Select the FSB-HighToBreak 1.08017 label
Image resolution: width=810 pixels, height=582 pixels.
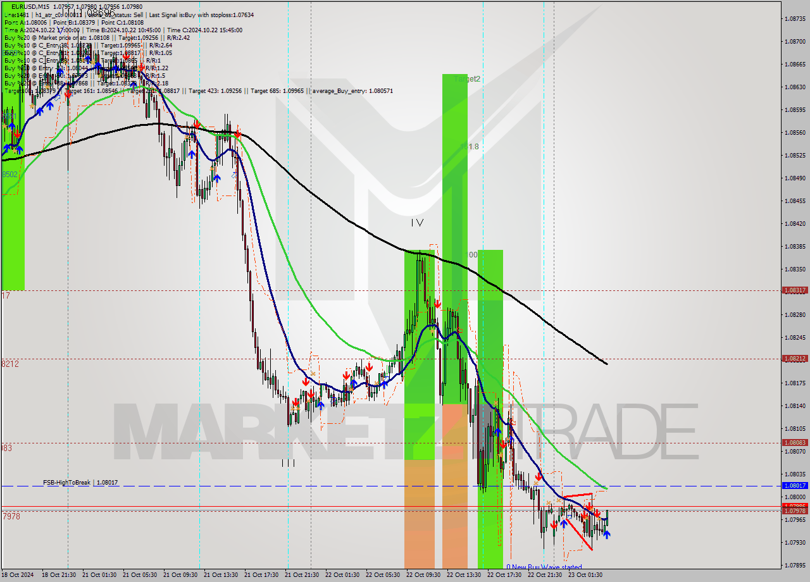tap(80, 483)
